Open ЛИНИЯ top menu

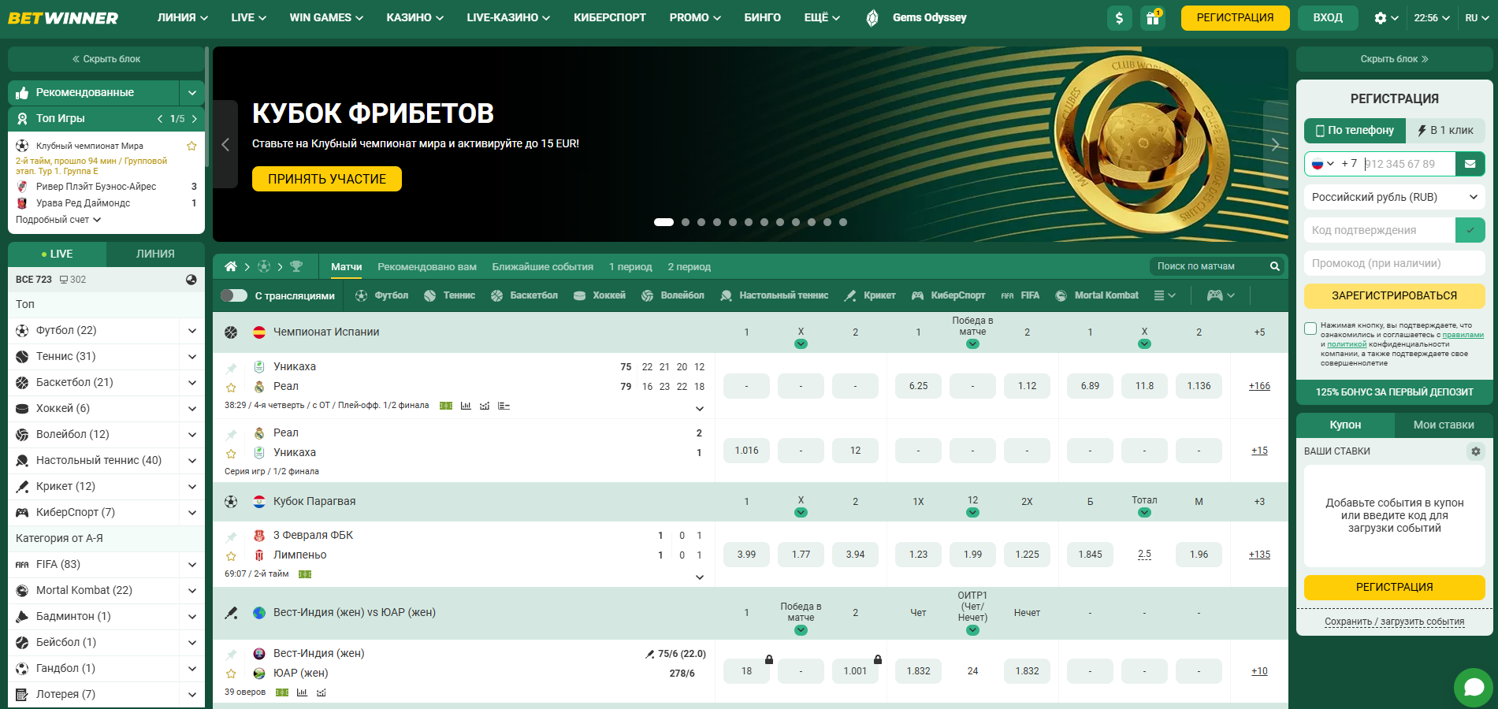[183, 17]
